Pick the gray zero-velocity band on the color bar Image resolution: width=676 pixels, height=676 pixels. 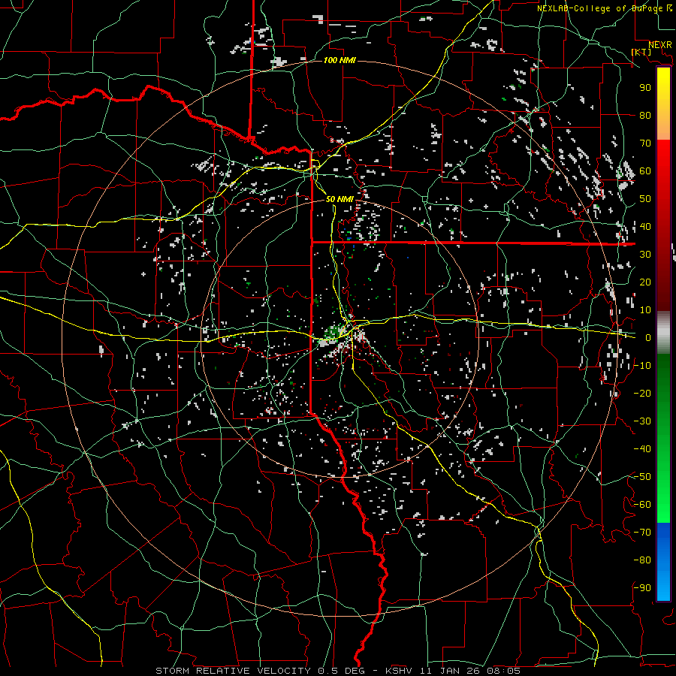point(663,333)
